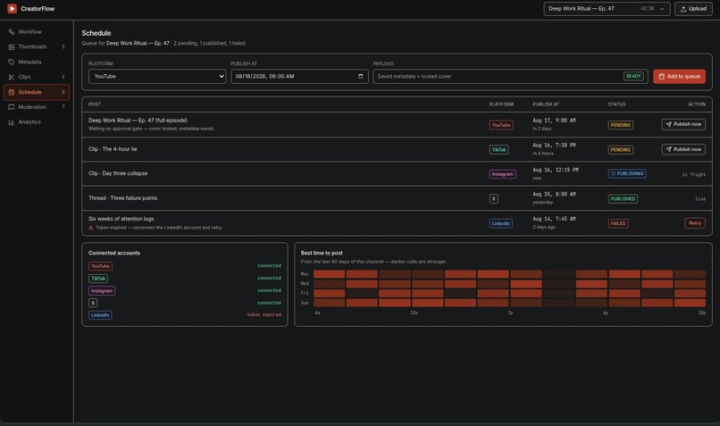This screenshot has height=426, width=720.
Task: Click the Payload saved metadata field
Action: (x=511, y=76)
